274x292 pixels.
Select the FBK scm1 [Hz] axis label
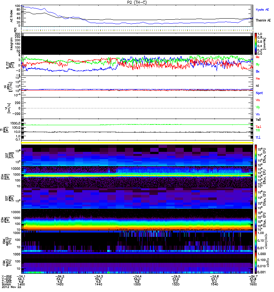pyautogui.click(x=7, y=262)
